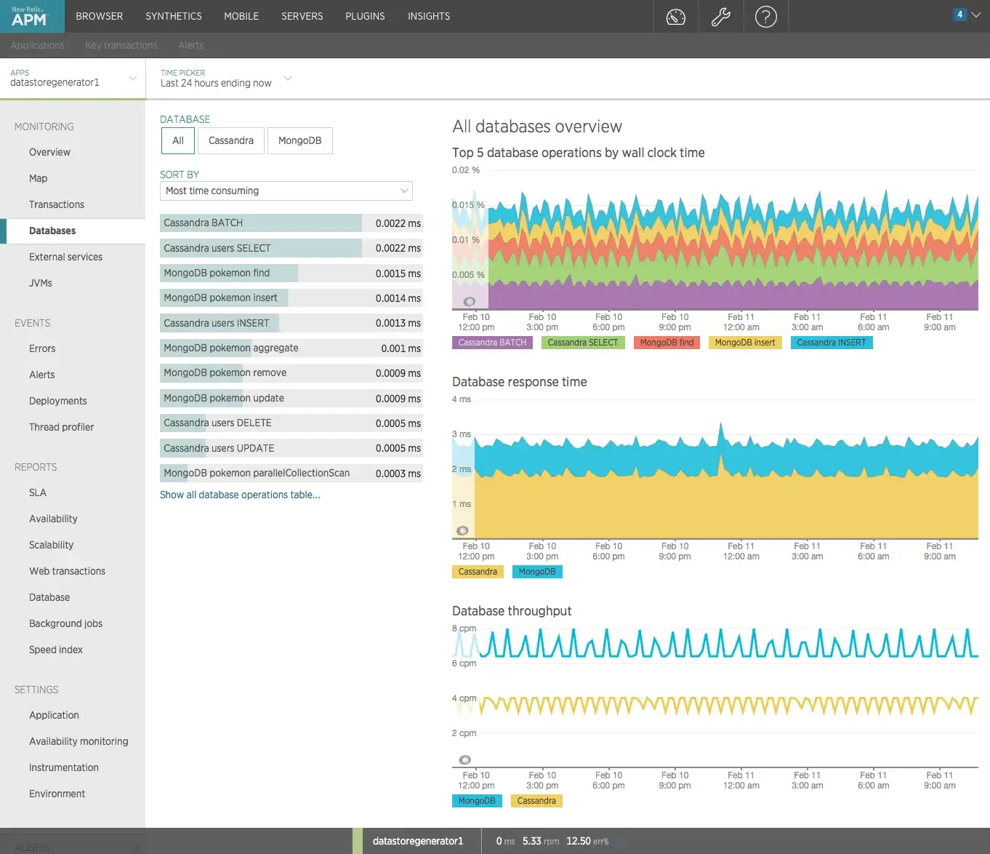Click the circle icon below throughput chart
Screen dimensions: 990x854
click(x=464, y=759)
